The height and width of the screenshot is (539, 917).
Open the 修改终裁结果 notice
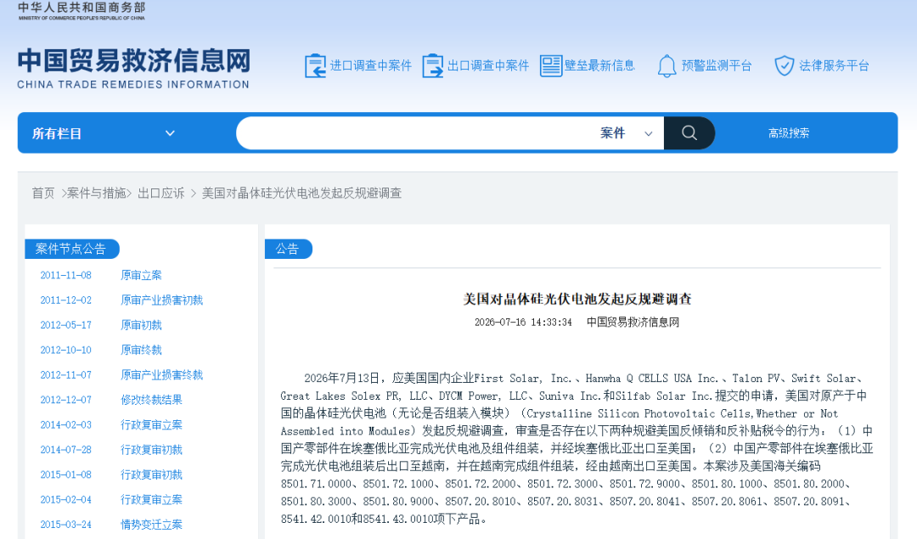pos(151,400)
